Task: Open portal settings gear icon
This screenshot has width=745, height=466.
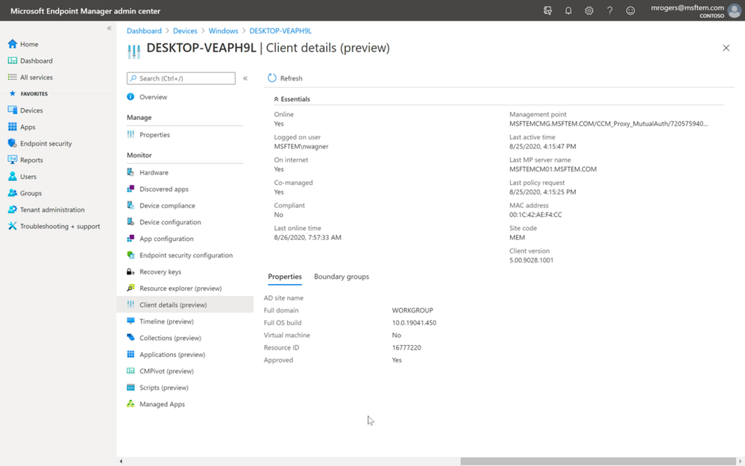Action: 589,10
